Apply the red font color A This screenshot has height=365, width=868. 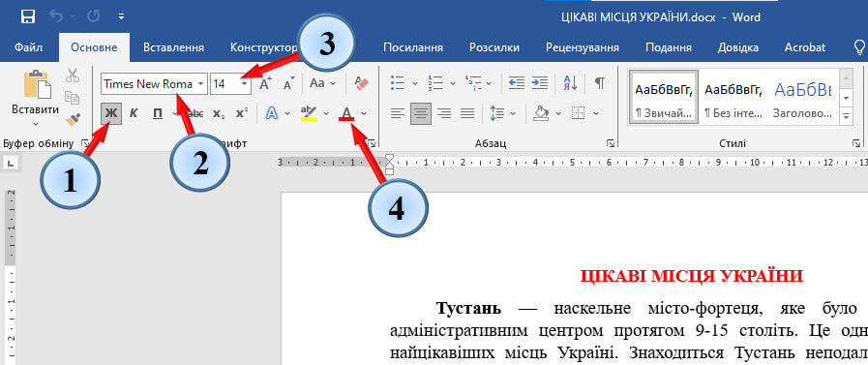click(346, 113)
